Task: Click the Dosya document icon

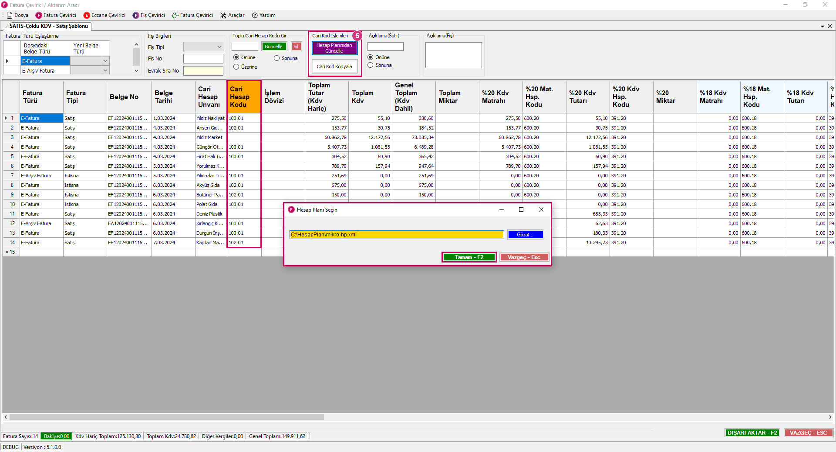Action: [x=10, y=15]
